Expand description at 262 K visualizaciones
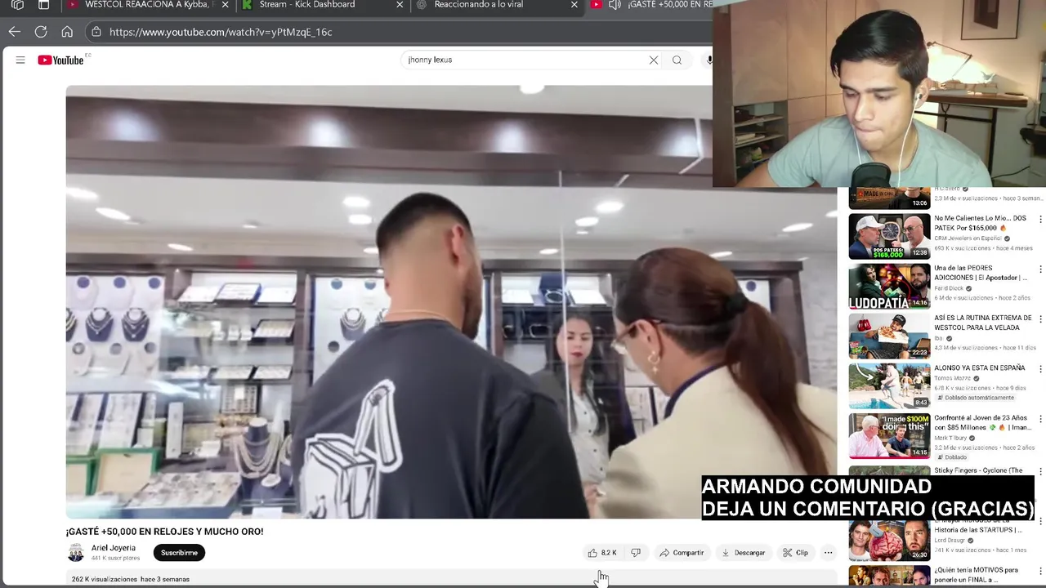This screenshot has height=588, width=1046. click(x=131, y=579)
